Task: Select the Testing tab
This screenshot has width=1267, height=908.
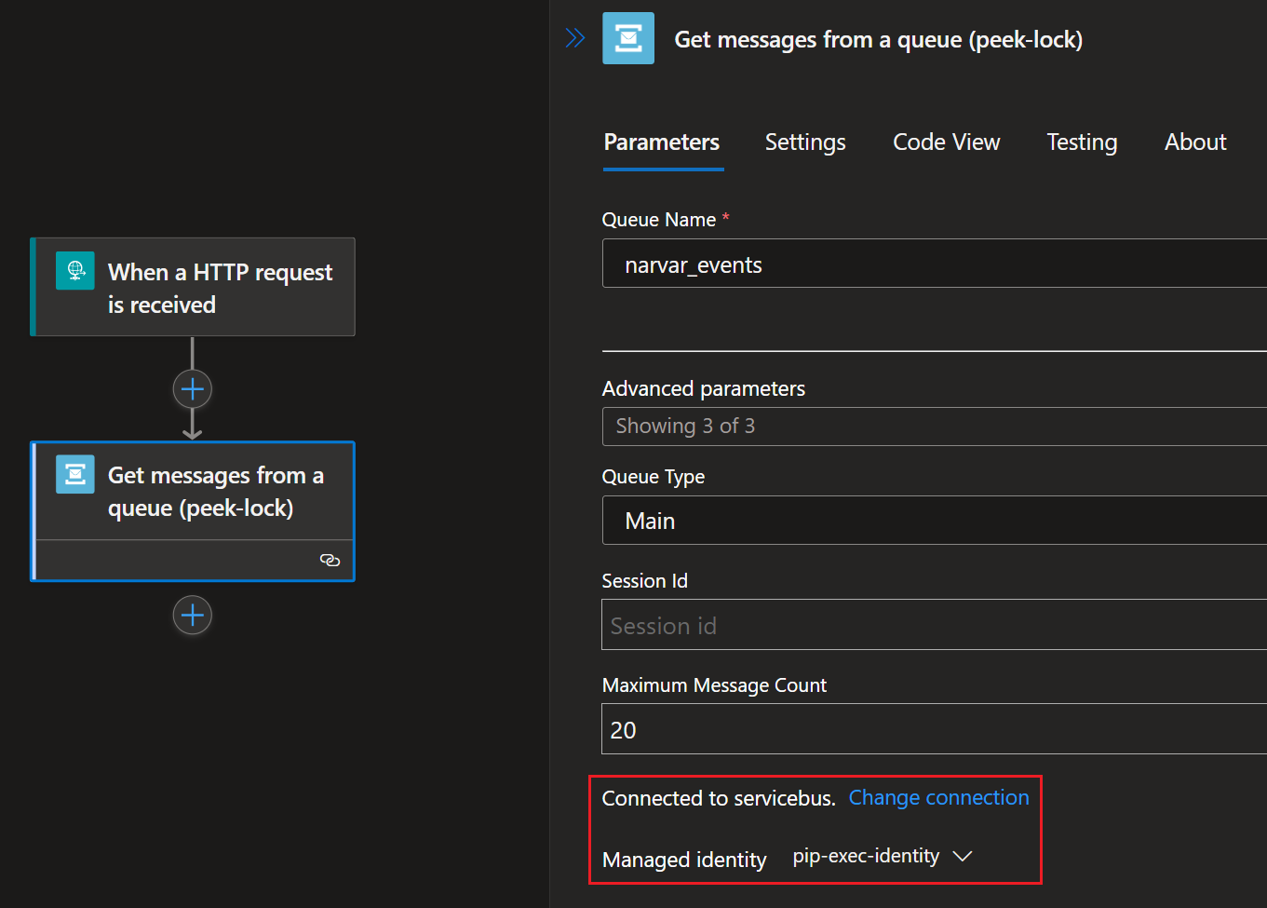Action: pyautogui.click(x=1081, y=142)
